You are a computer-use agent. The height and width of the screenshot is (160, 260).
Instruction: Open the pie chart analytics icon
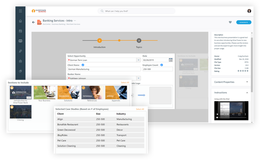[20, 71]
